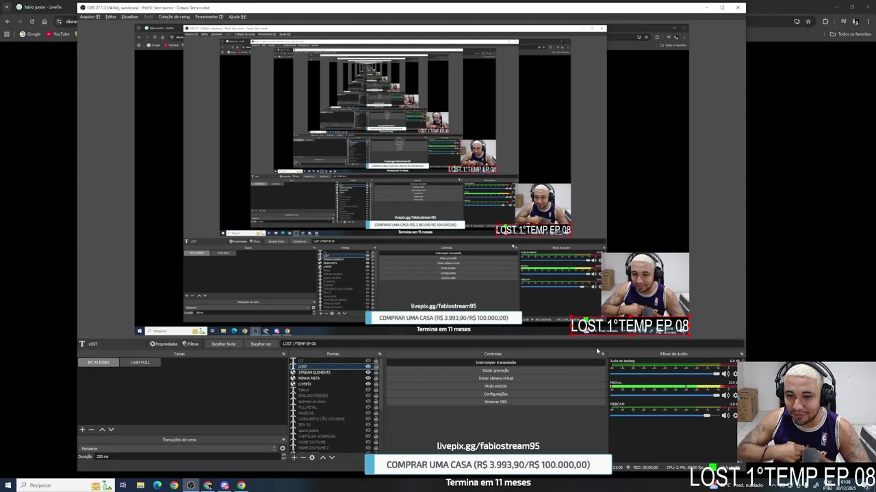Mute the Áudio do desktop channel

pyautogui.click(x=725, y=374)
